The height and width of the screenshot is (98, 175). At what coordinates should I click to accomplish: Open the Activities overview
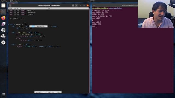click(x=4, y=1)
